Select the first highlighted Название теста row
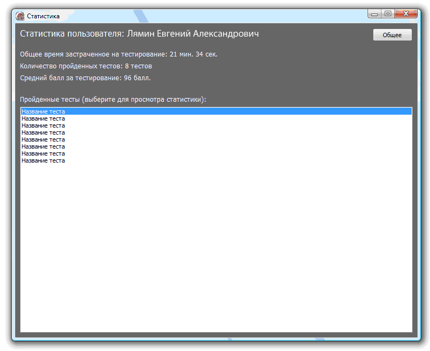Image resolution: width=430 pixels, height=351 pixels. click(216, 111)
